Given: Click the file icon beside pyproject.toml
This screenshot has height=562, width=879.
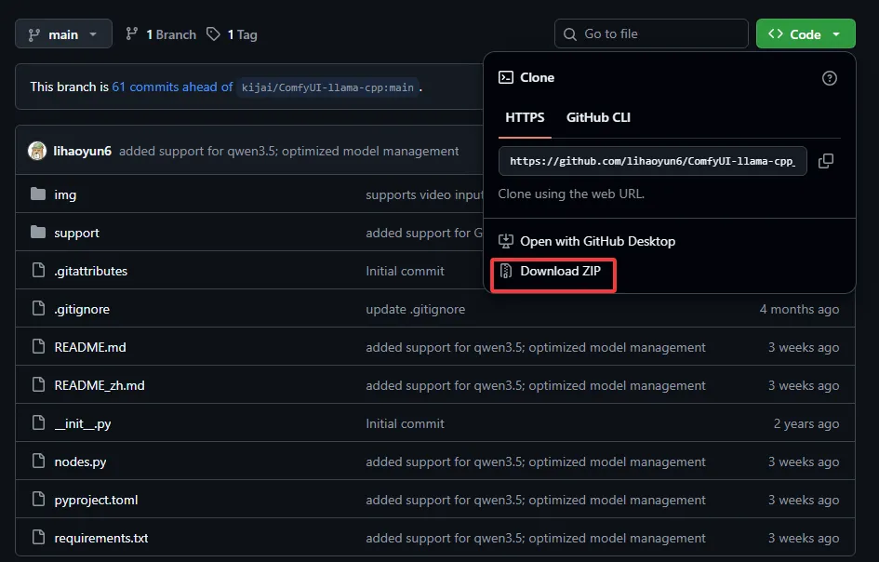Looking at the screenshot, I should 38,499.
